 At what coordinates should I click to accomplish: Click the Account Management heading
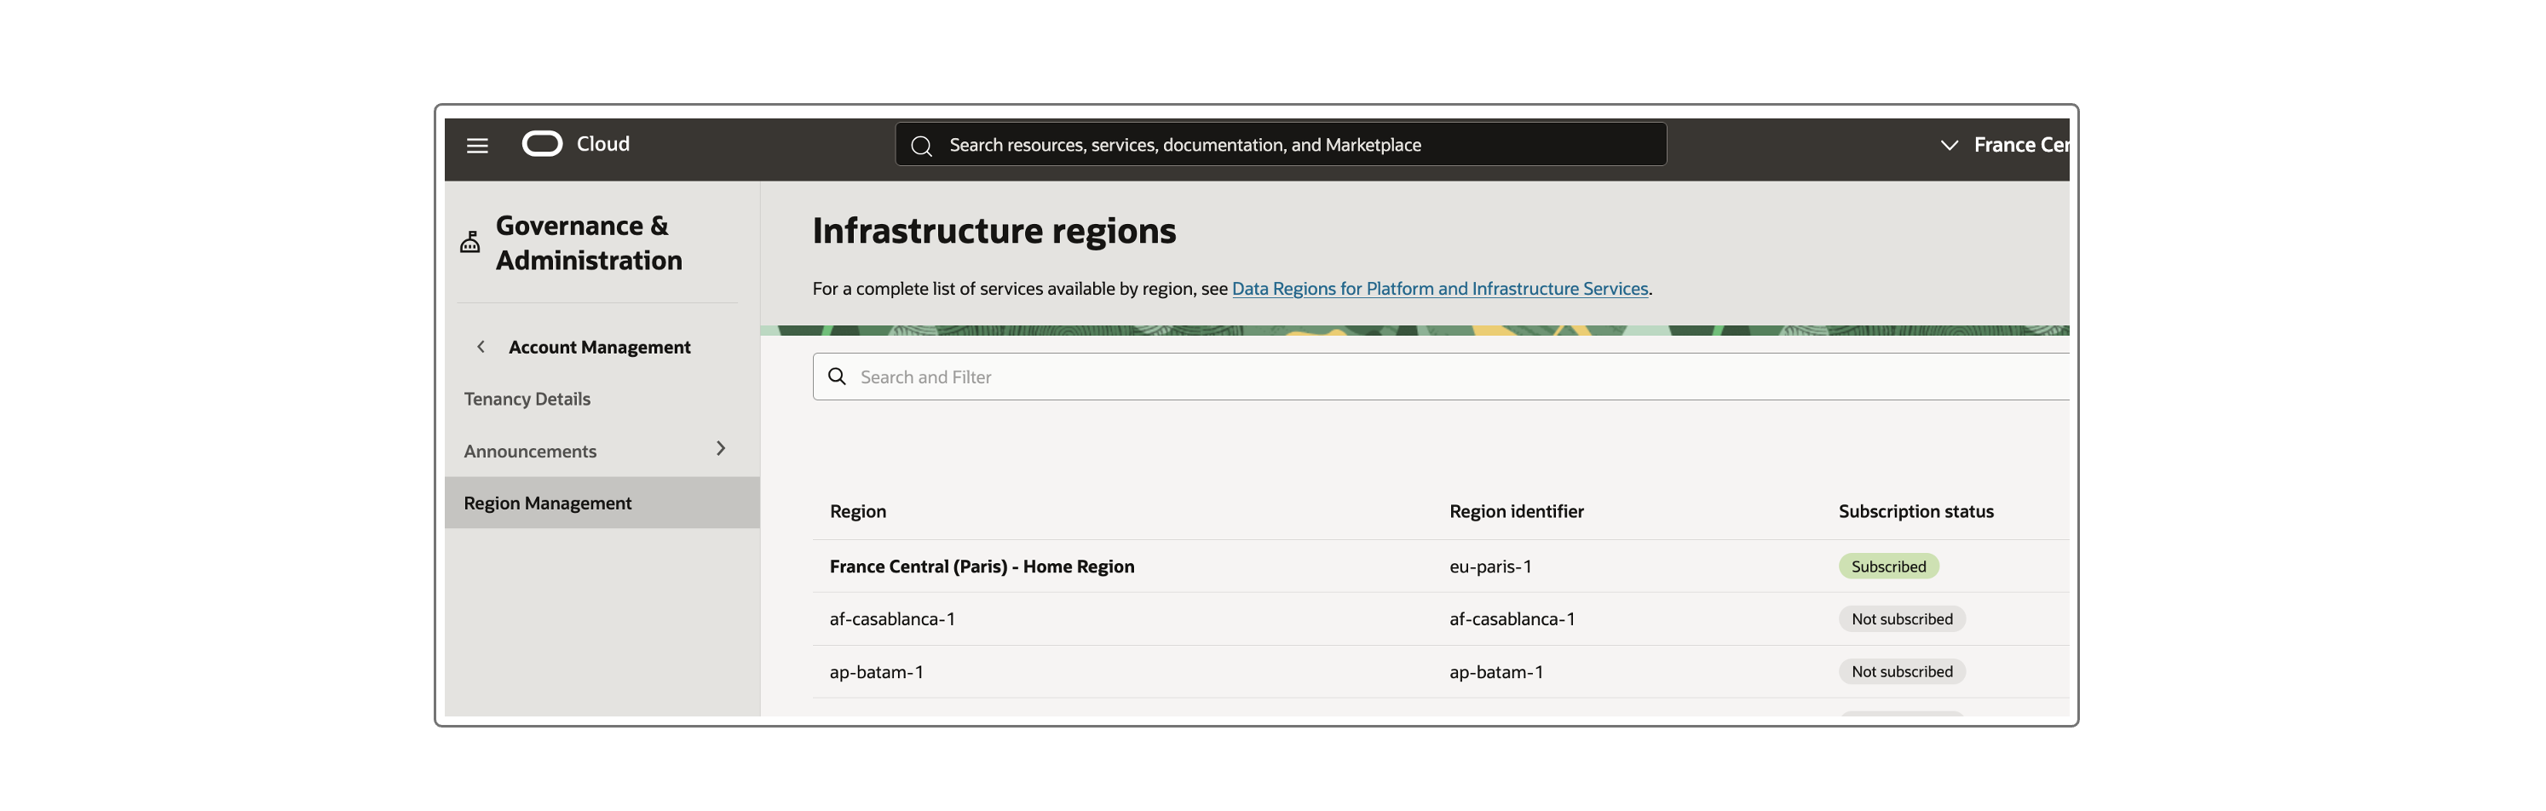(599, 348)
